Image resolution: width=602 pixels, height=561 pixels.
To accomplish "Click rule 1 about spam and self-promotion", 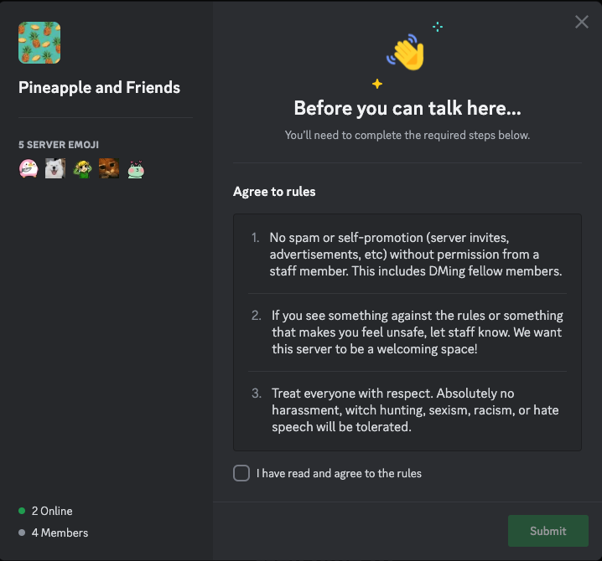I will coord(415,254).
